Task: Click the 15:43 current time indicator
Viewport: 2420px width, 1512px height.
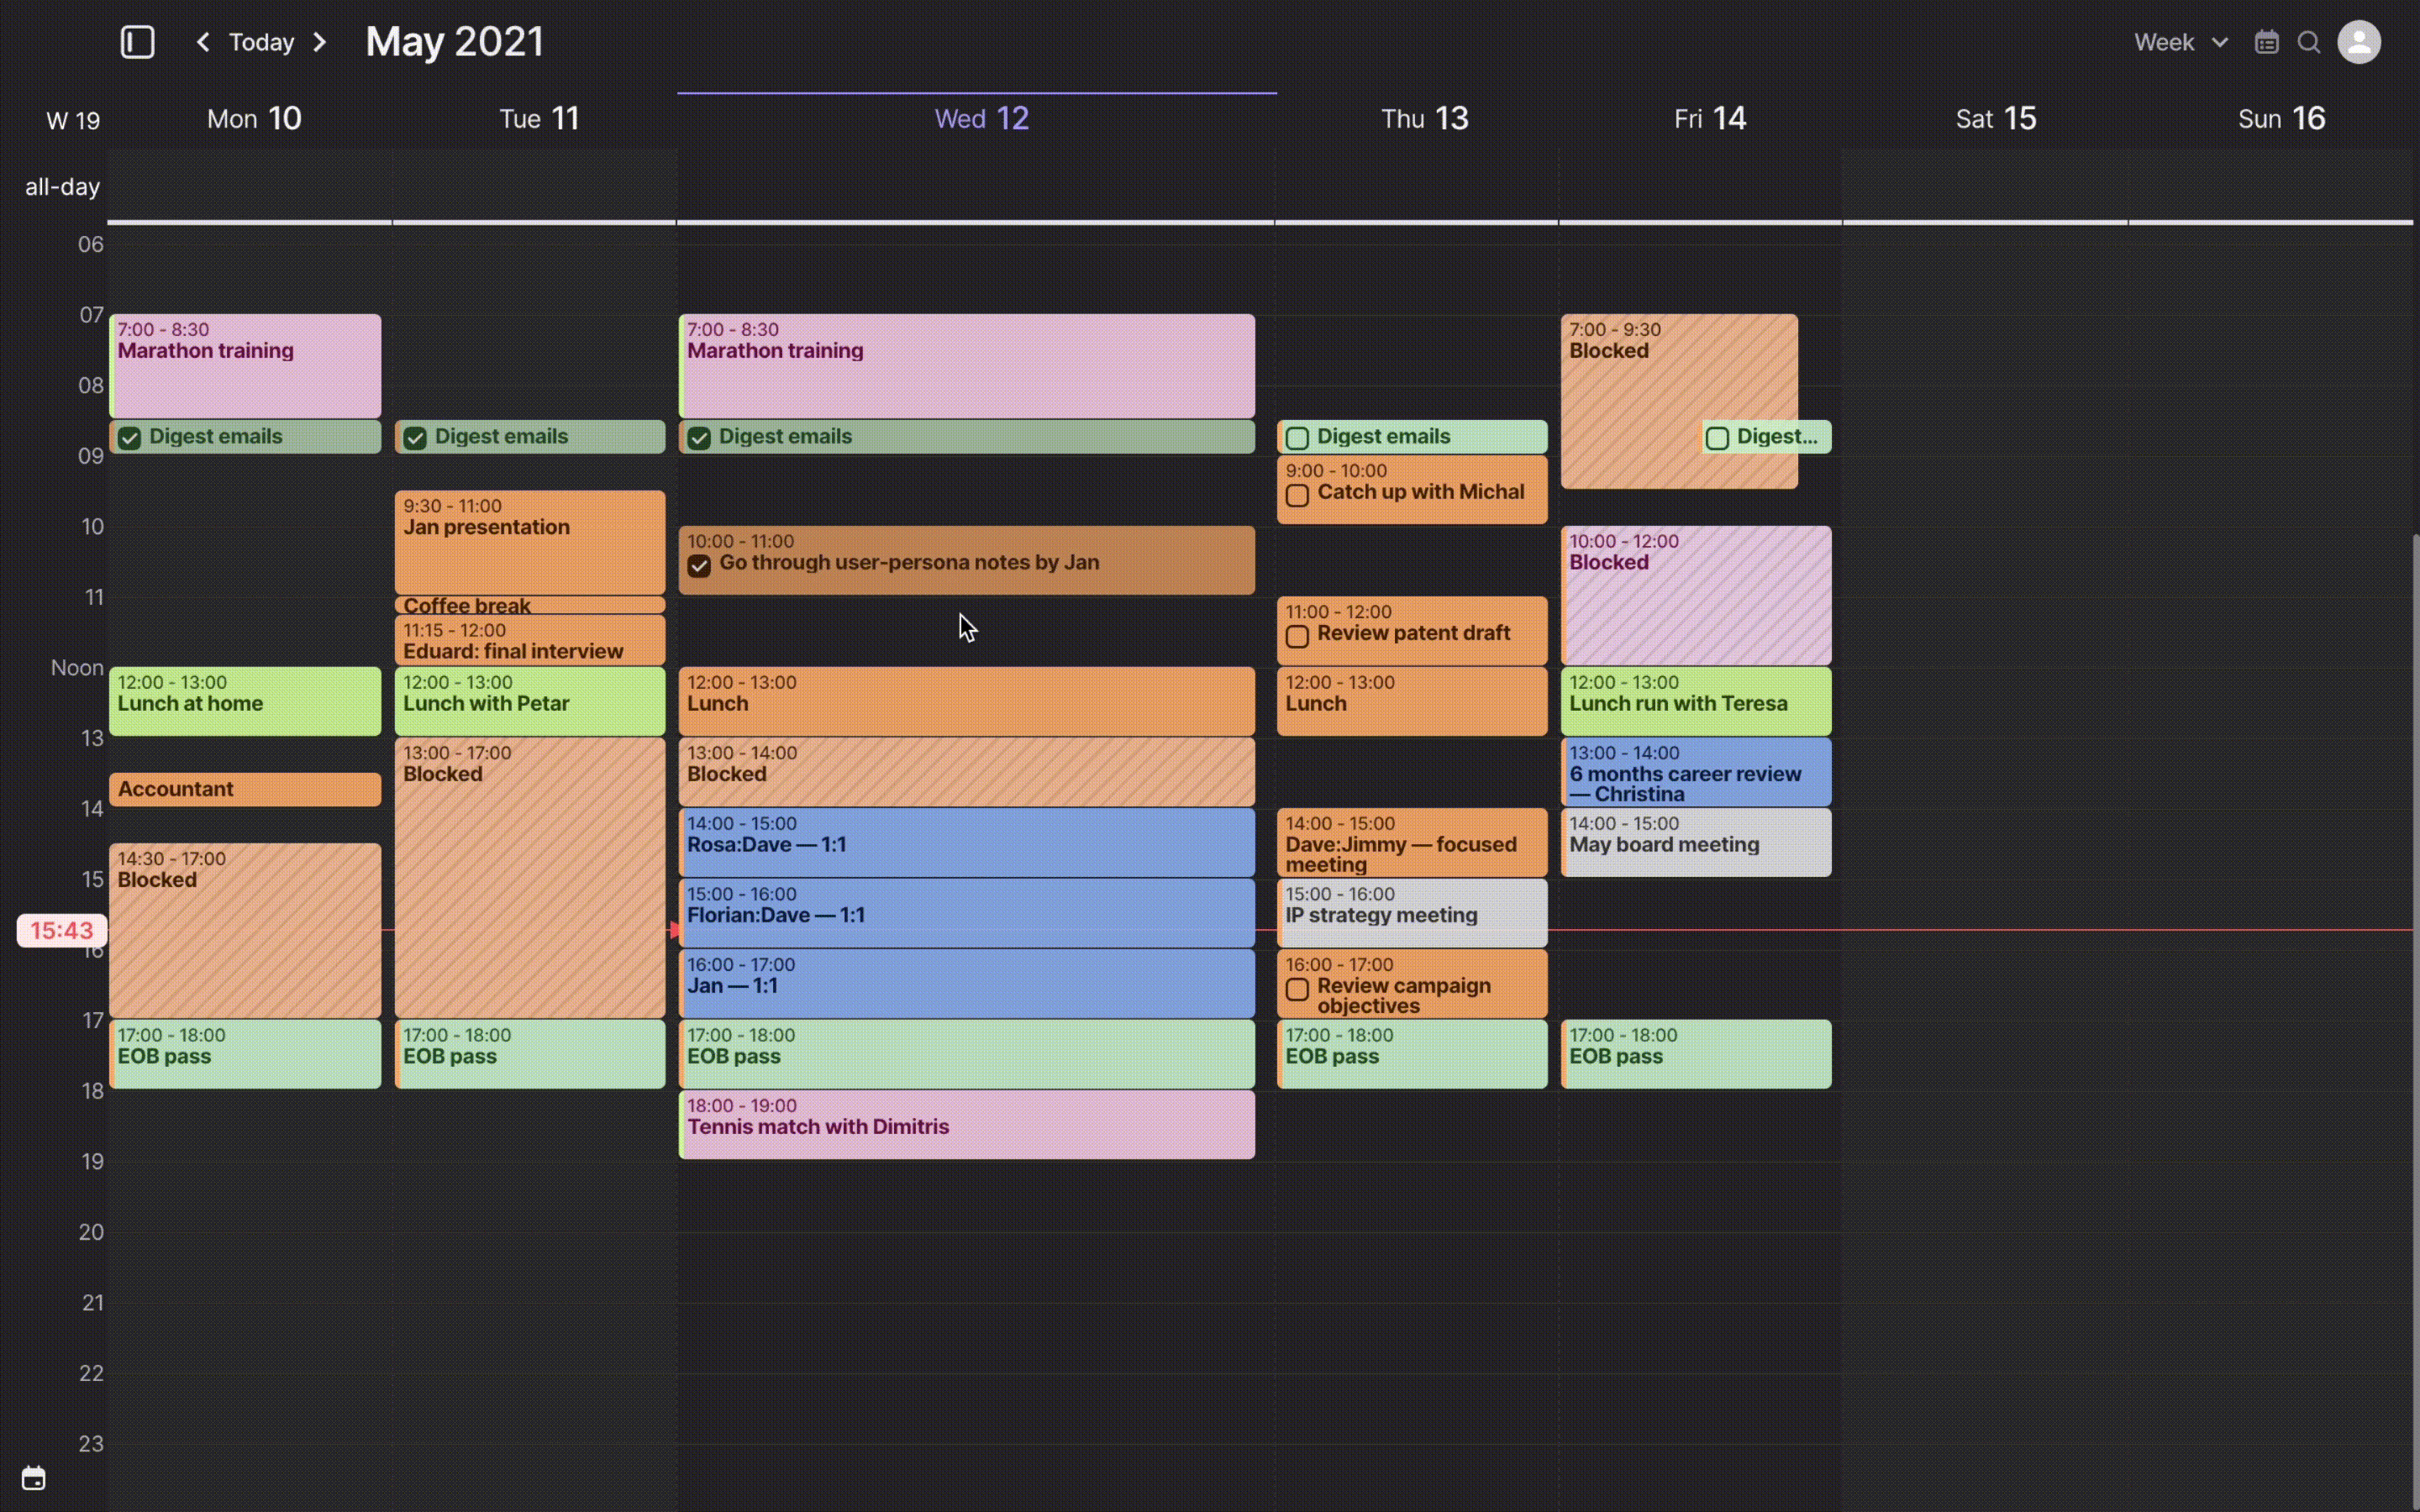Action: (x=60, y=930)
